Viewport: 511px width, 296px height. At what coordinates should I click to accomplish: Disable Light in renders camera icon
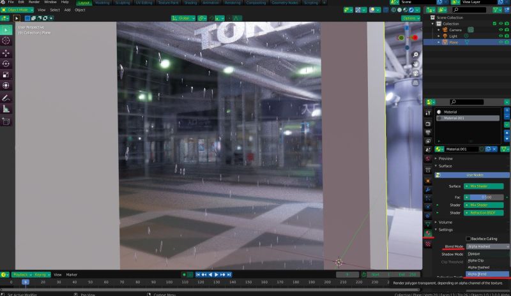click(507, 36)
